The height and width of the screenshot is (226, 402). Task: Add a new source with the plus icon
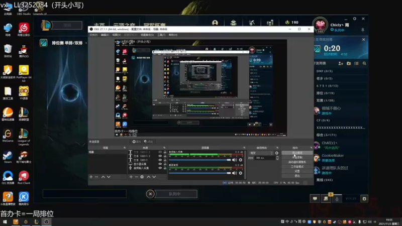(131, 177)
